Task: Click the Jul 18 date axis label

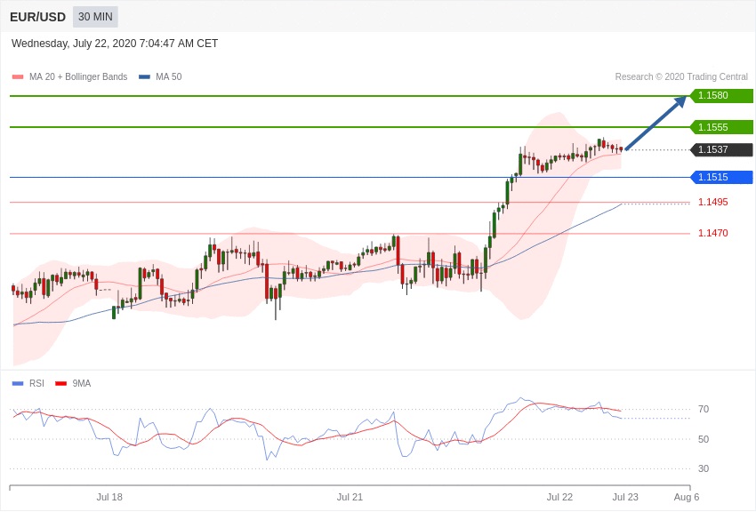Action: 109,497
